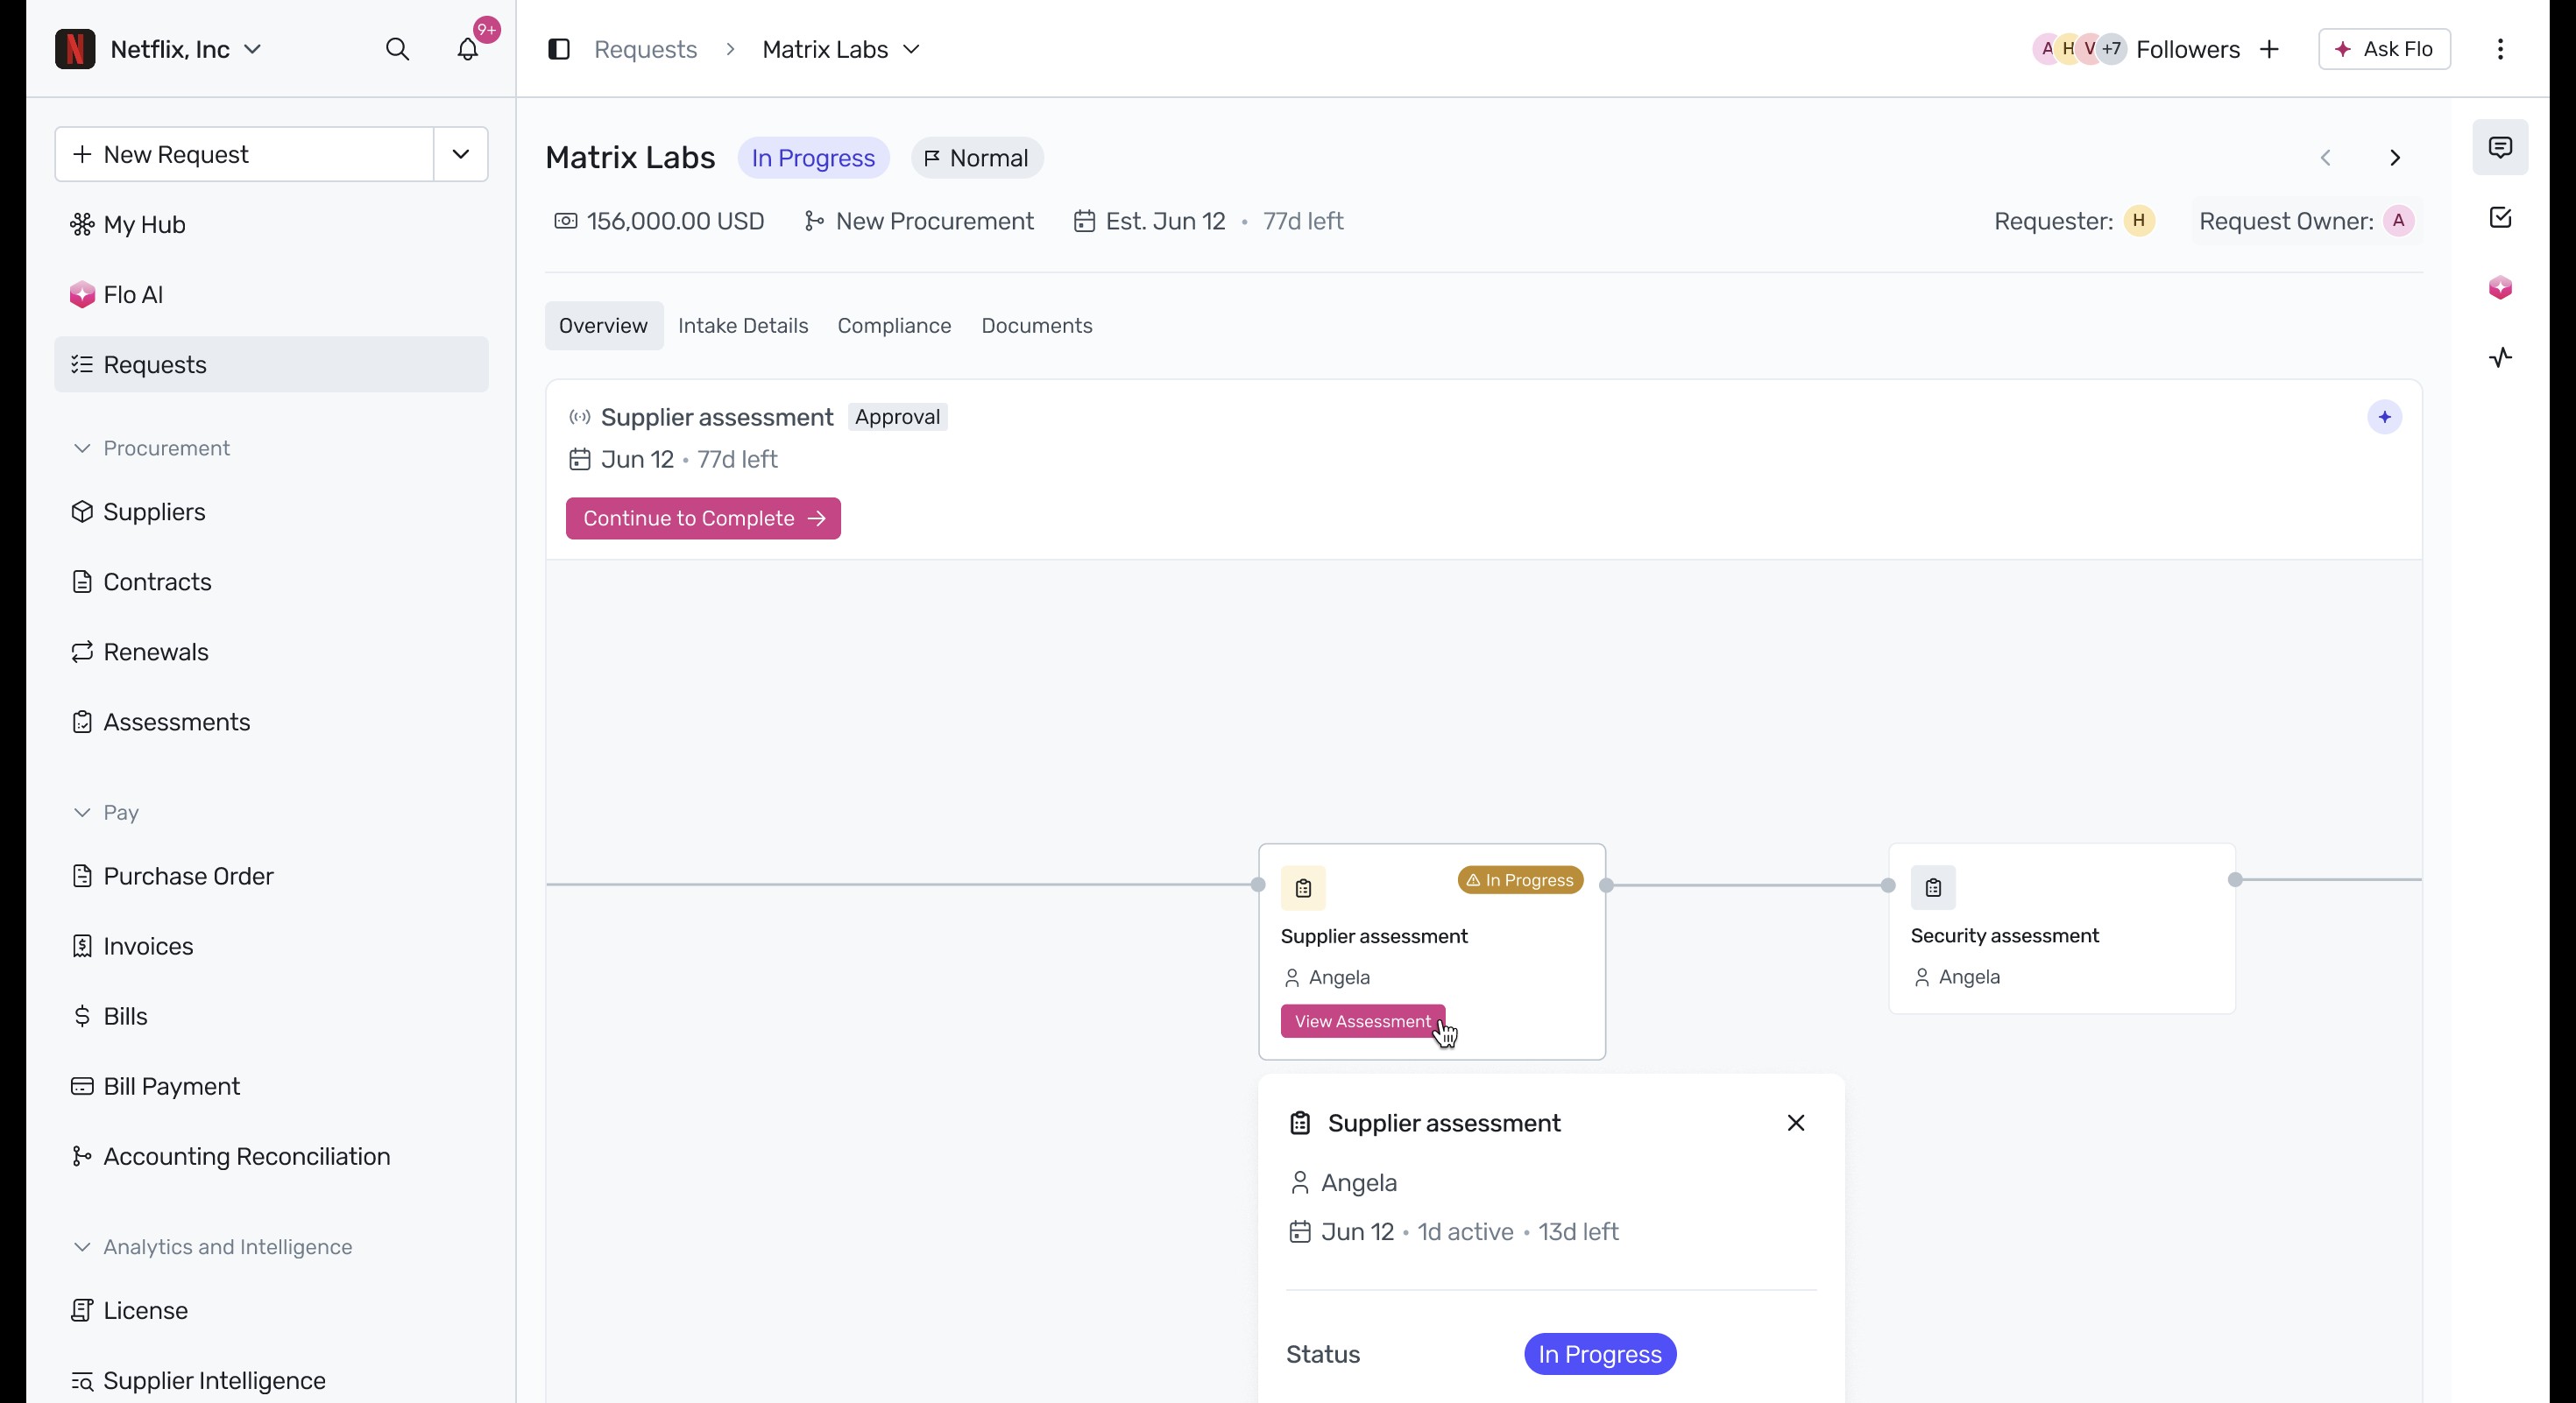Click the sparkle icon in Supplier assessment banner
Viewport: 2576px width, 1403px height.
[x=2384, y=417]
